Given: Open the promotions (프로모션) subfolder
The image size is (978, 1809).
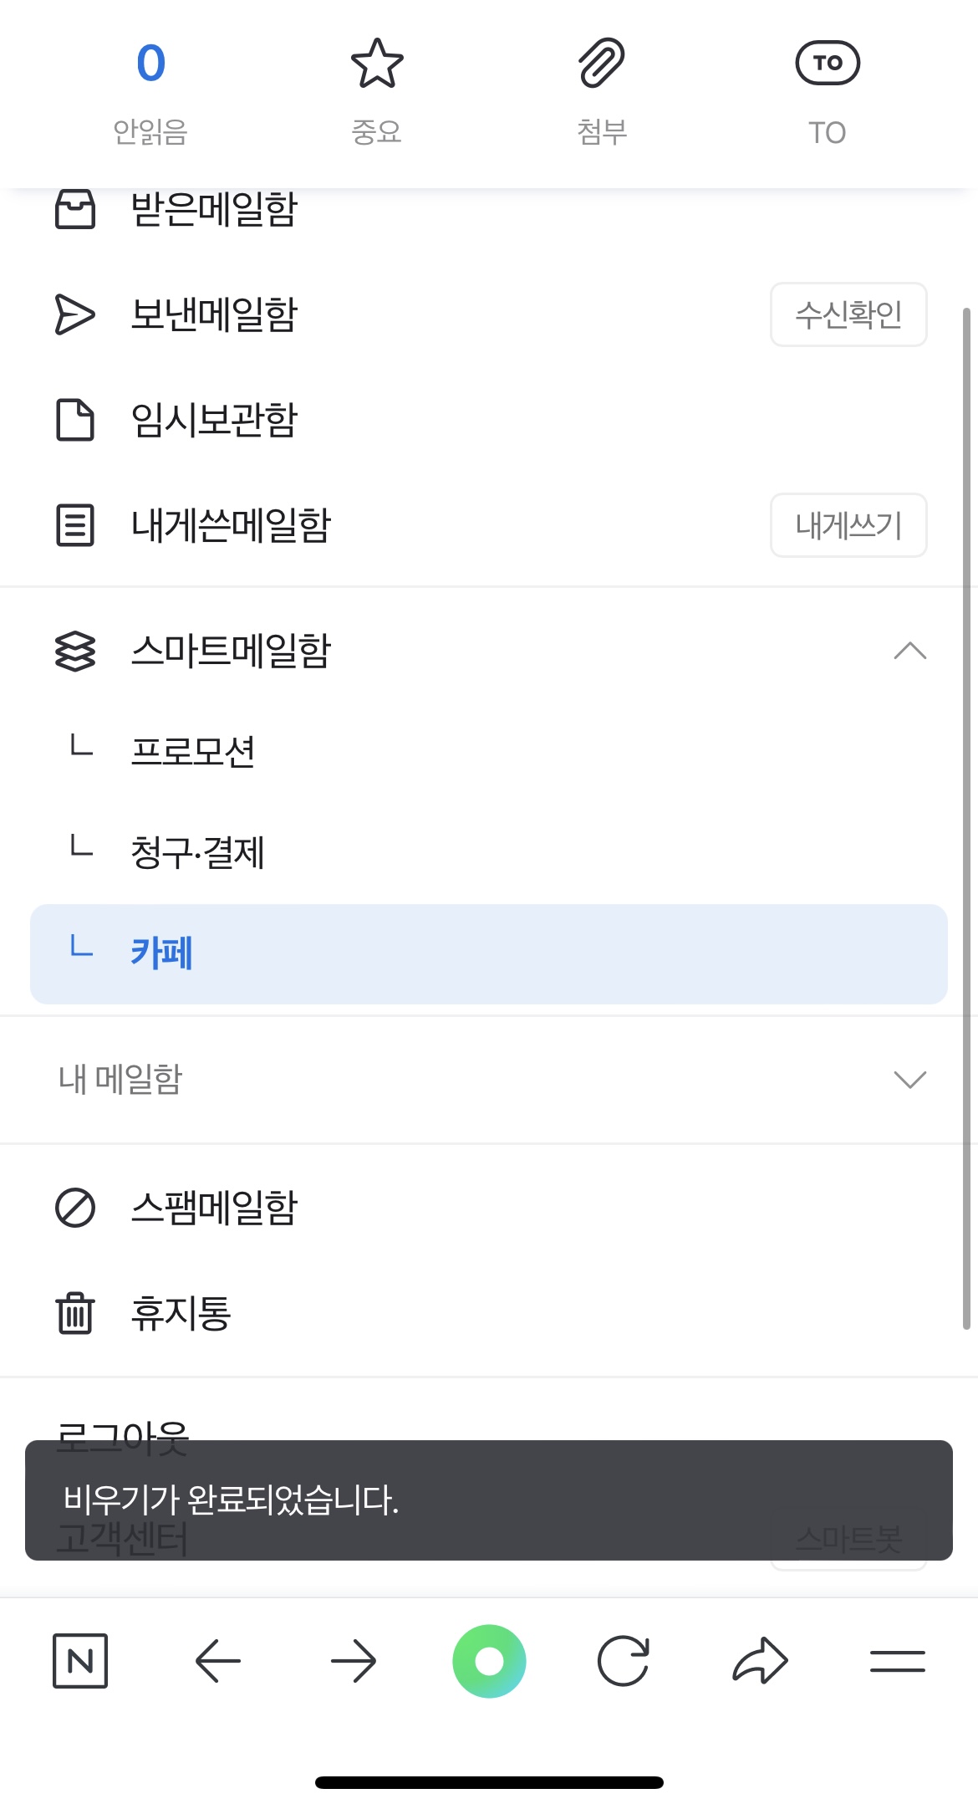Looking at the screenshot, I should [193, 751].
